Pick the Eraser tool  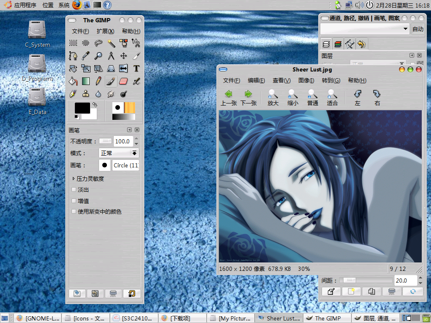(123, 81)
